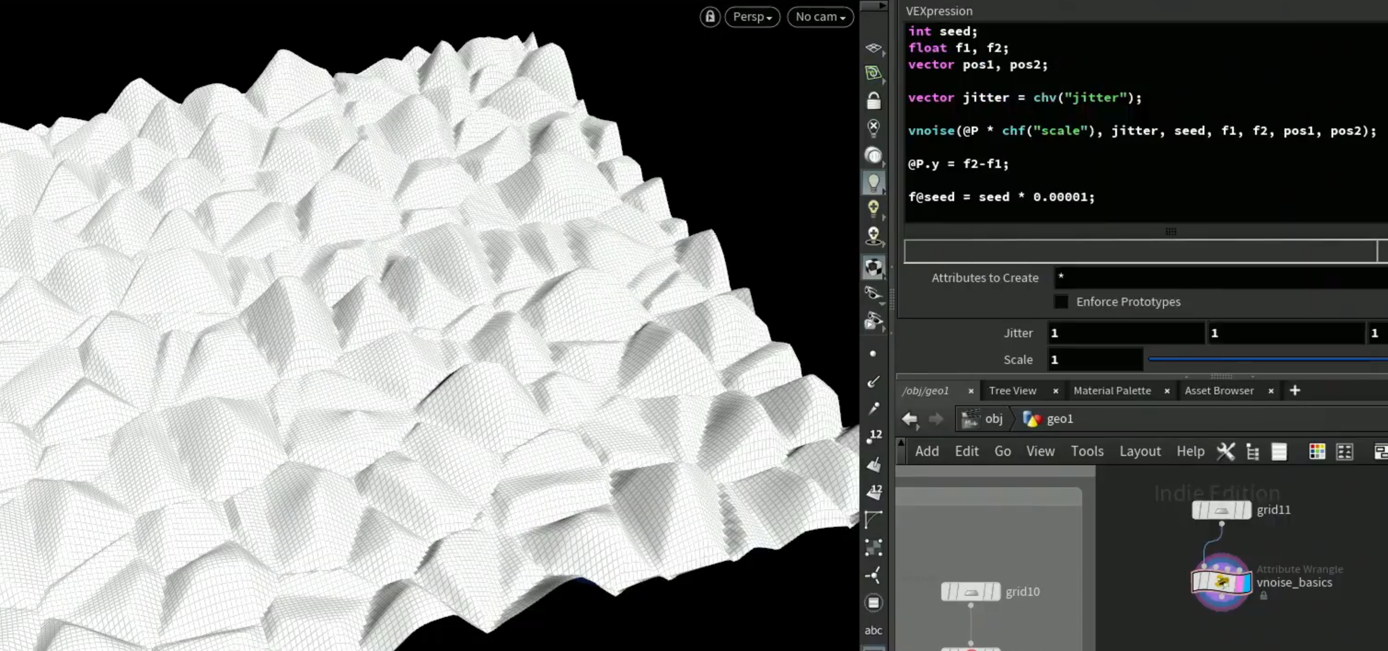This screenshot has height=651, width=1388.
Task: Open the network tools wrench icon
Action: pos(1225,451)
